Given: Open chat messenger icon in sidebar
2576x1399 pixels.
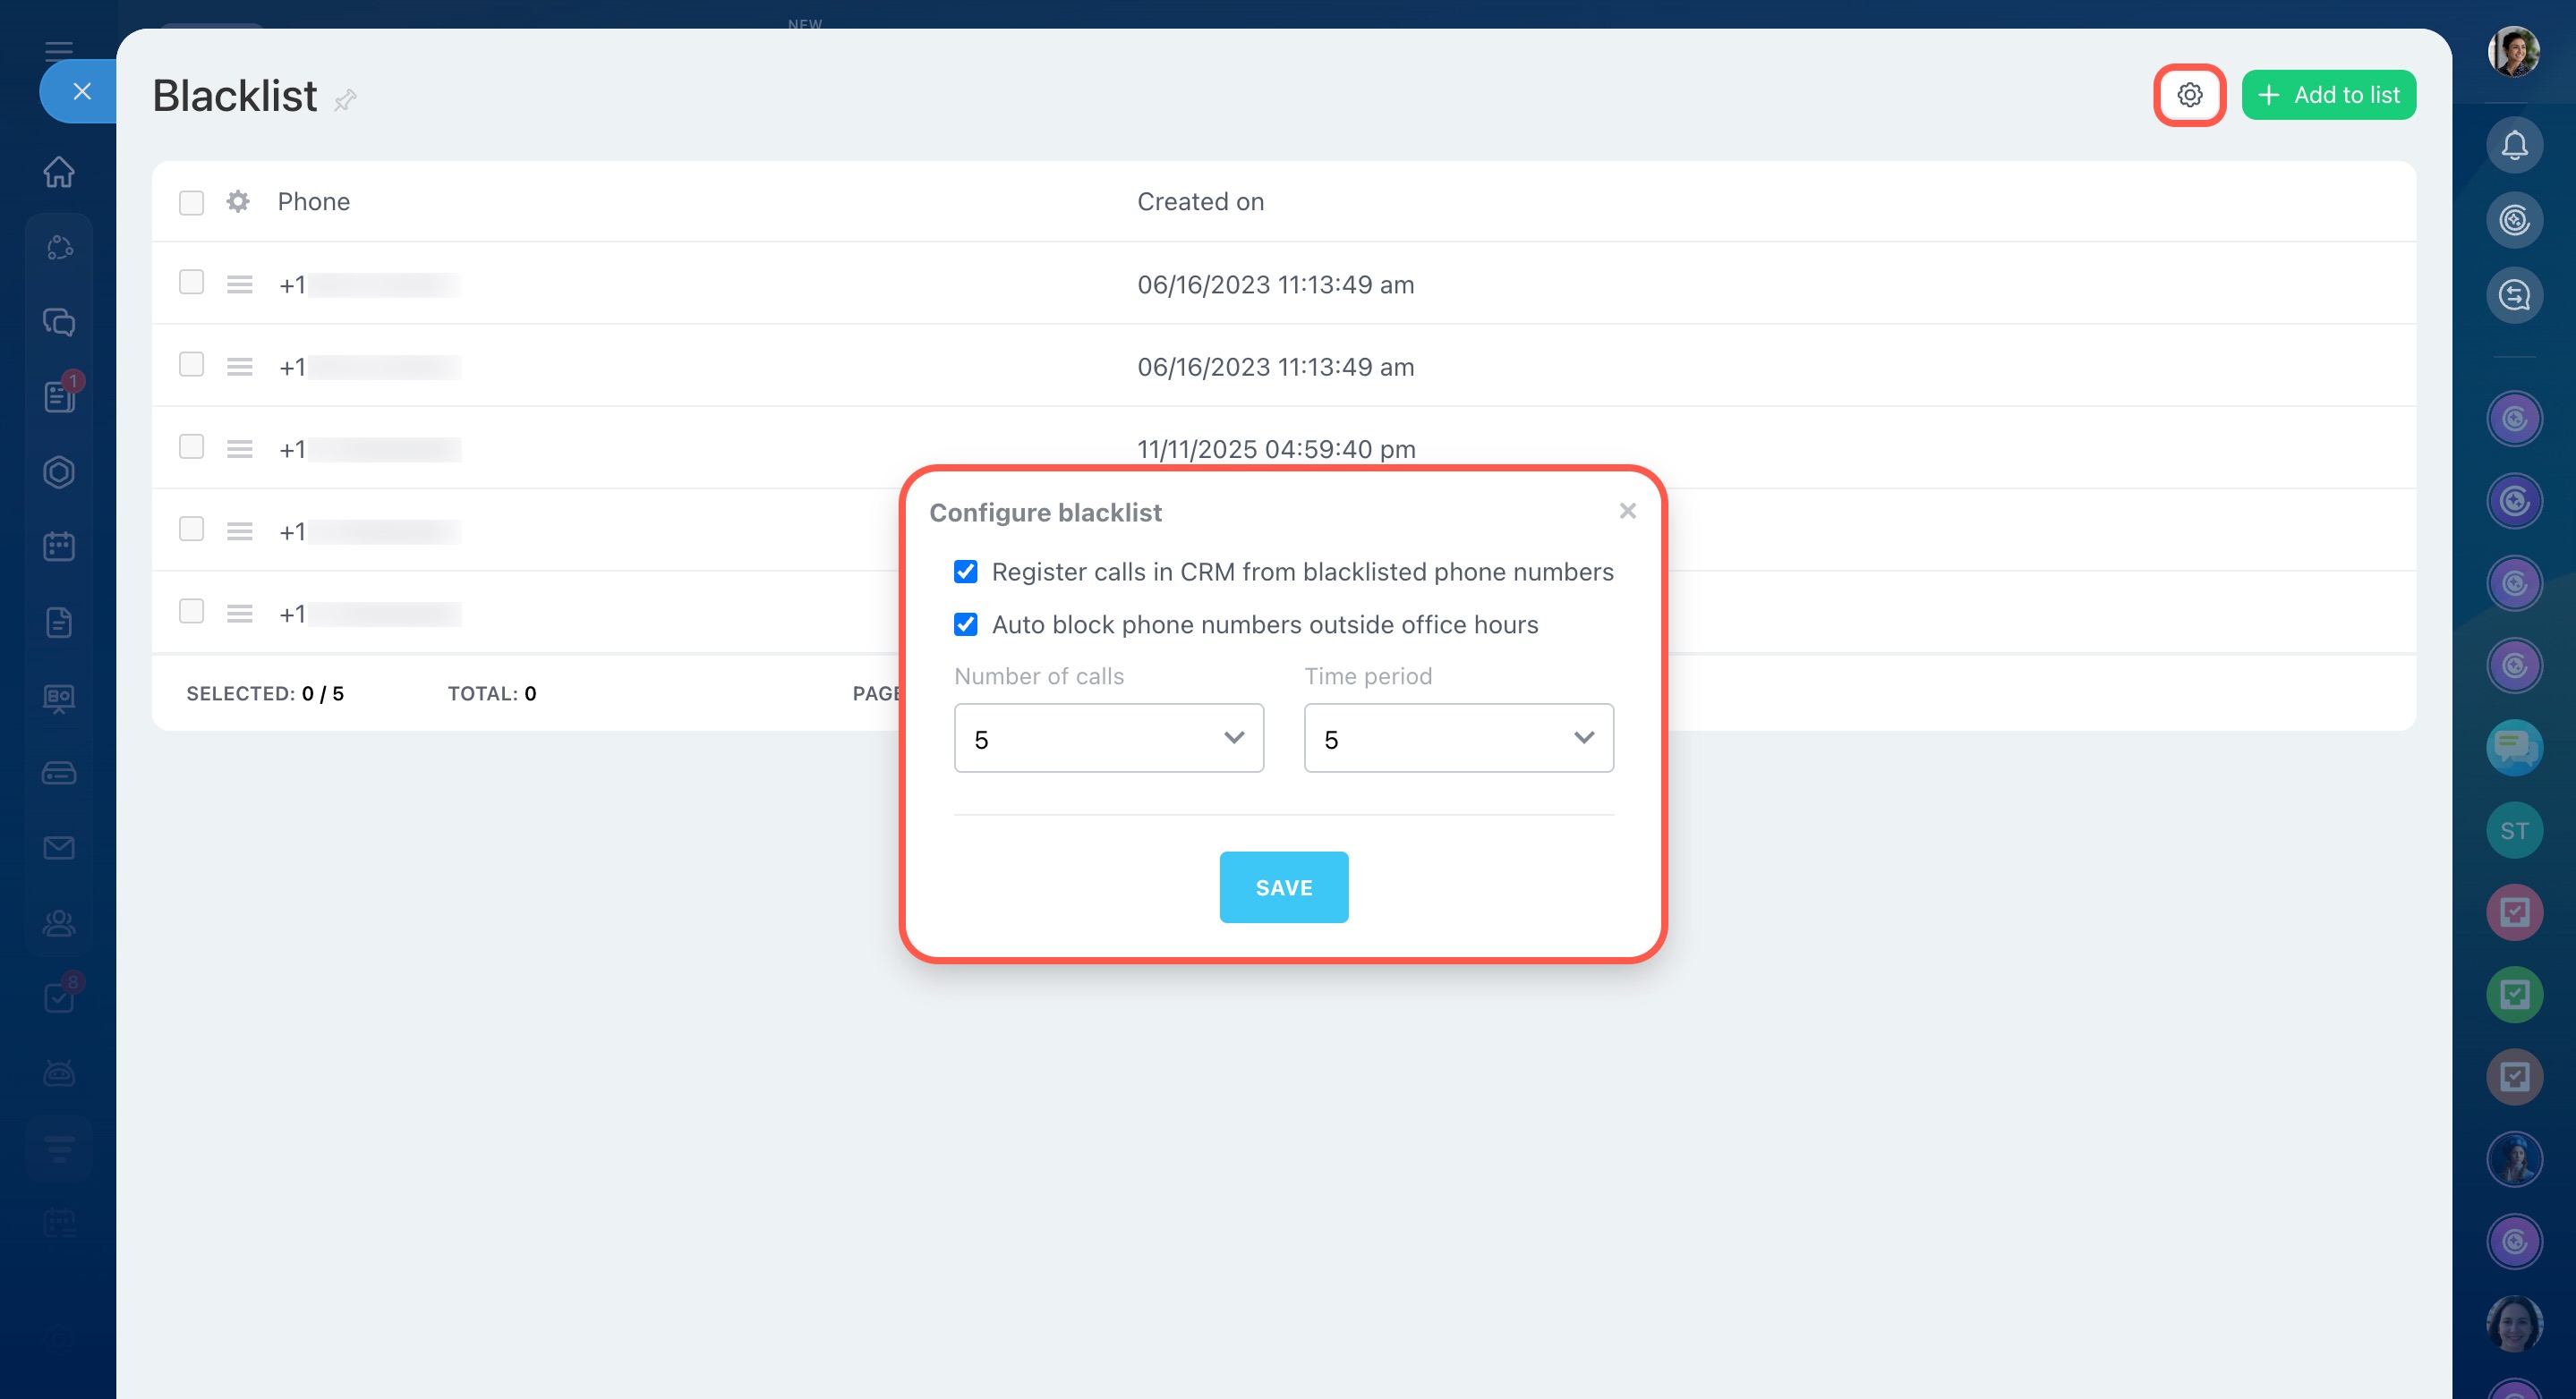Looking at the screenshot, I should pos(59,322).
